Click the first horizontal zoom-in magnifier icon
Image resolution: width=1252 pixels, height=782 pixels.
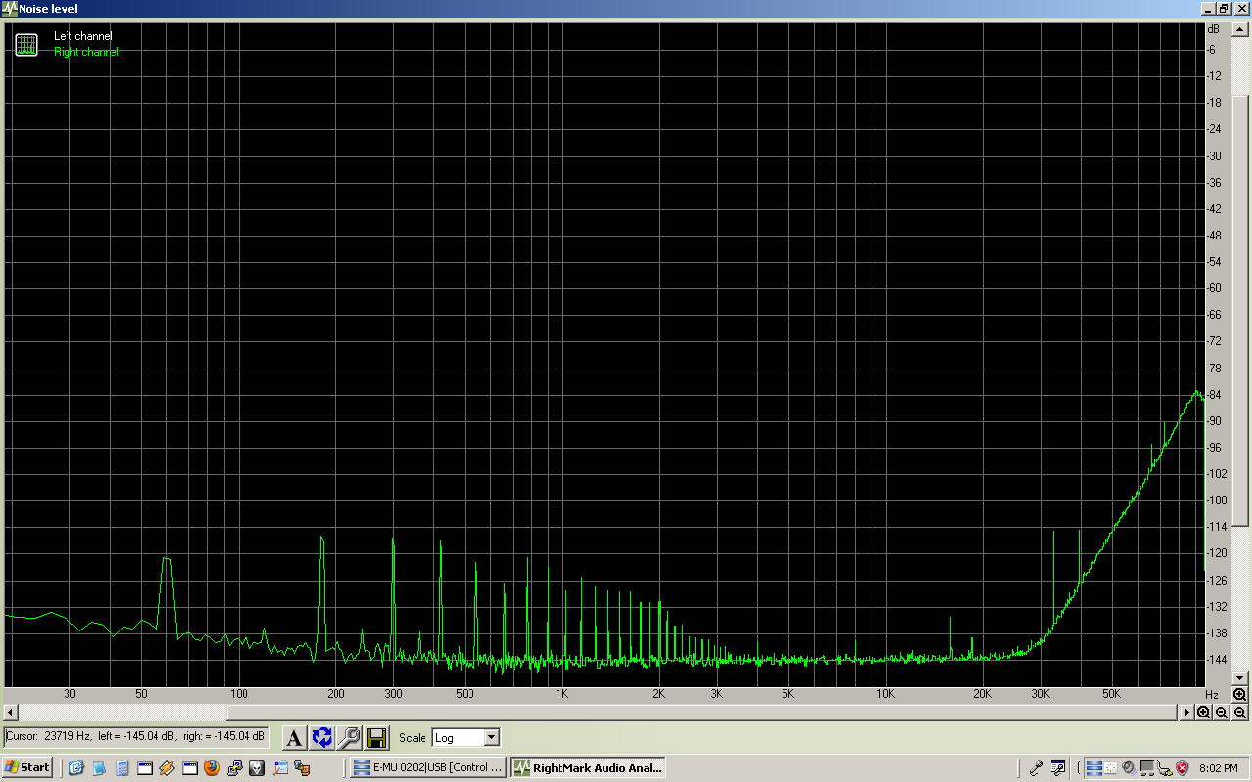click(1203, 713)
